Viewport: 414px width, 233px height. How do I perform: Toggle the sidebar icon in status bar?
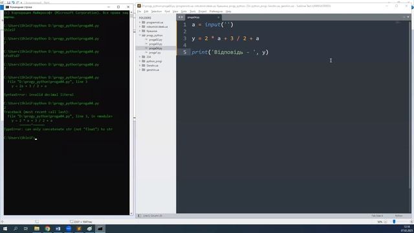point(139,216)
